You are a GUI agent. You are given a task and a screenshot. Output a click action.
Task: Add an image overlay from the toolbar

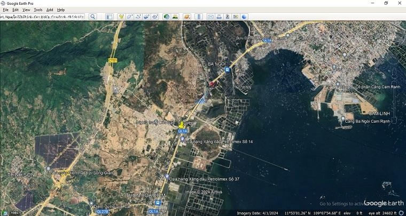[x=146, y=17]
